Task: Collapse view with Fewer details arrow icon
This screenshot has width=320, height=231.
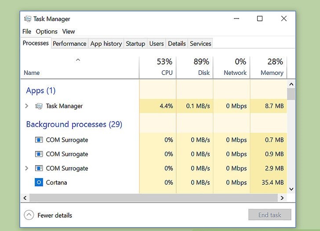Action: [x=29, y=215]
